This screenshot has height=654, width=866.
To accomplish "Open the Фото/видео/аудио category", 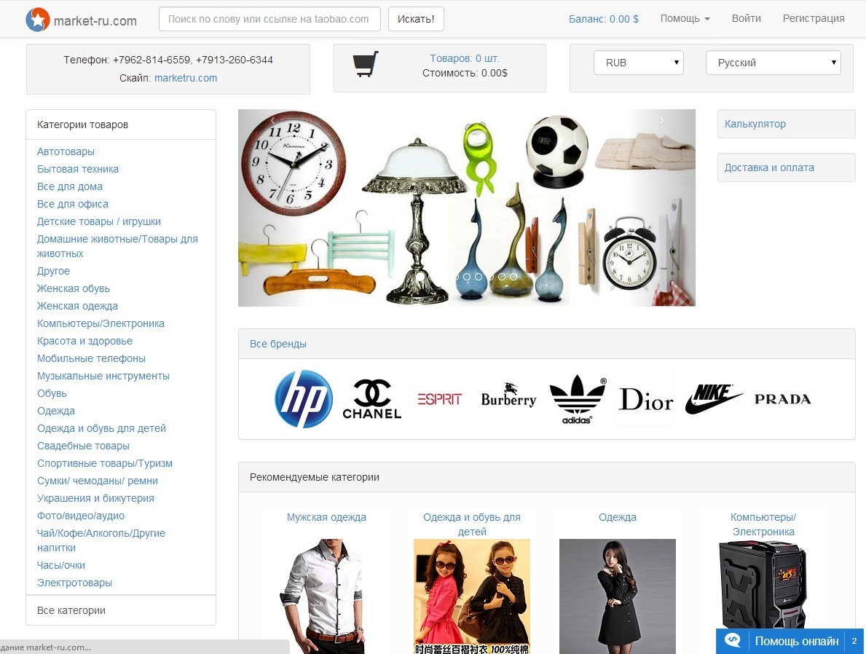I will tap(81, 516).
